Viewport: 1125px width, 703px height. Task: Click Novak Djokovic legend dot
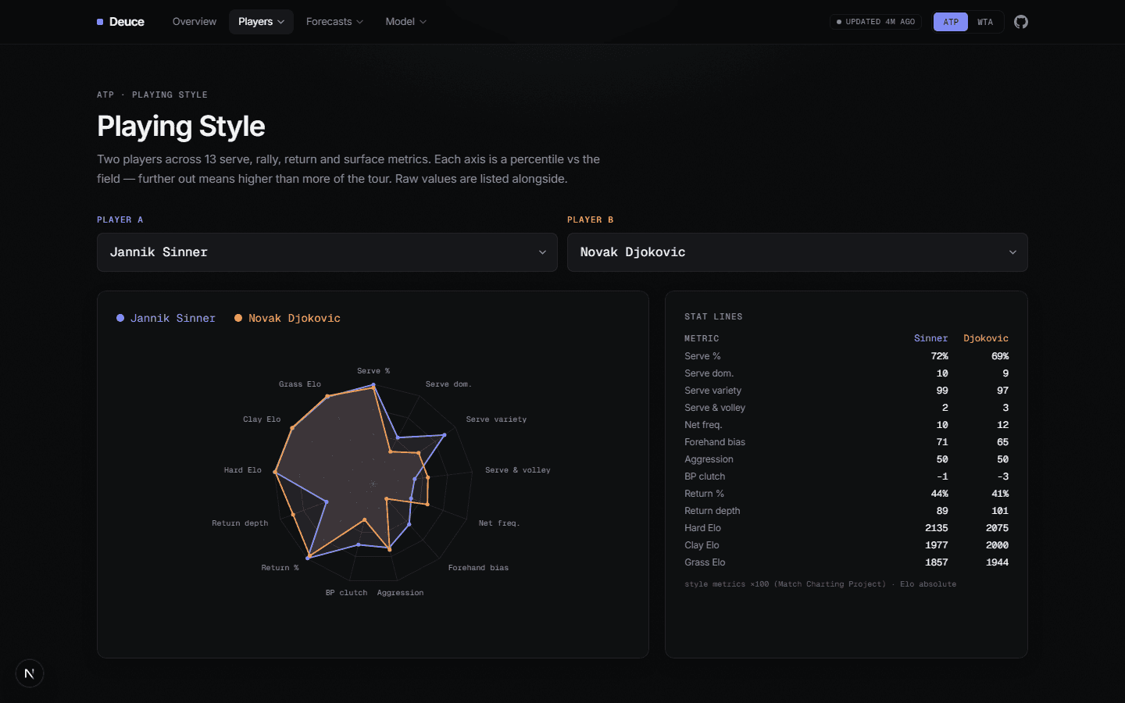pos(238,318)
